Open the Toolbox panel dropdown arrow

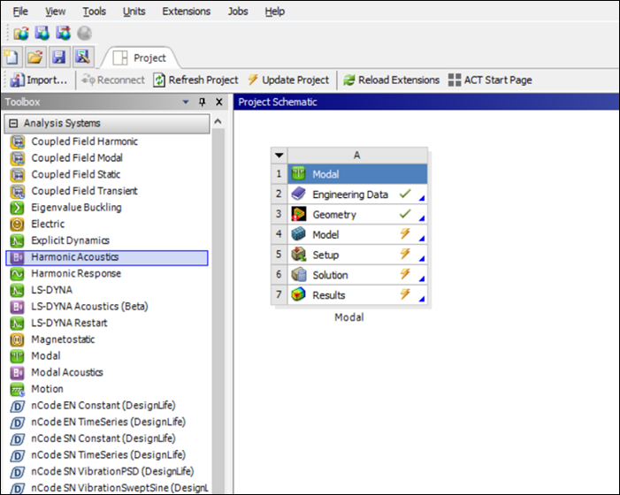click(x=186, y=103)
